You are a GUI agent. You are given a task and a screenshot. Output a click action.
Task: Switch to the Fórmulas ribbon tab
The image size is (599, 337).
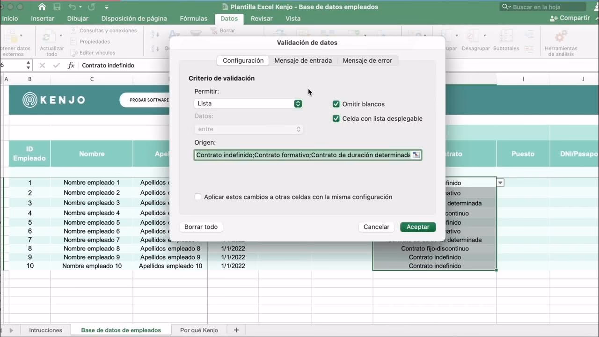pos(194,19)
